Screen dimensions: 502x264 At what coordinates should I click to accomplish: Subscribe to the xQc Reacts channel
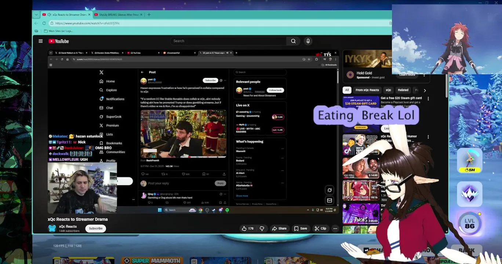tap(95, 228)
